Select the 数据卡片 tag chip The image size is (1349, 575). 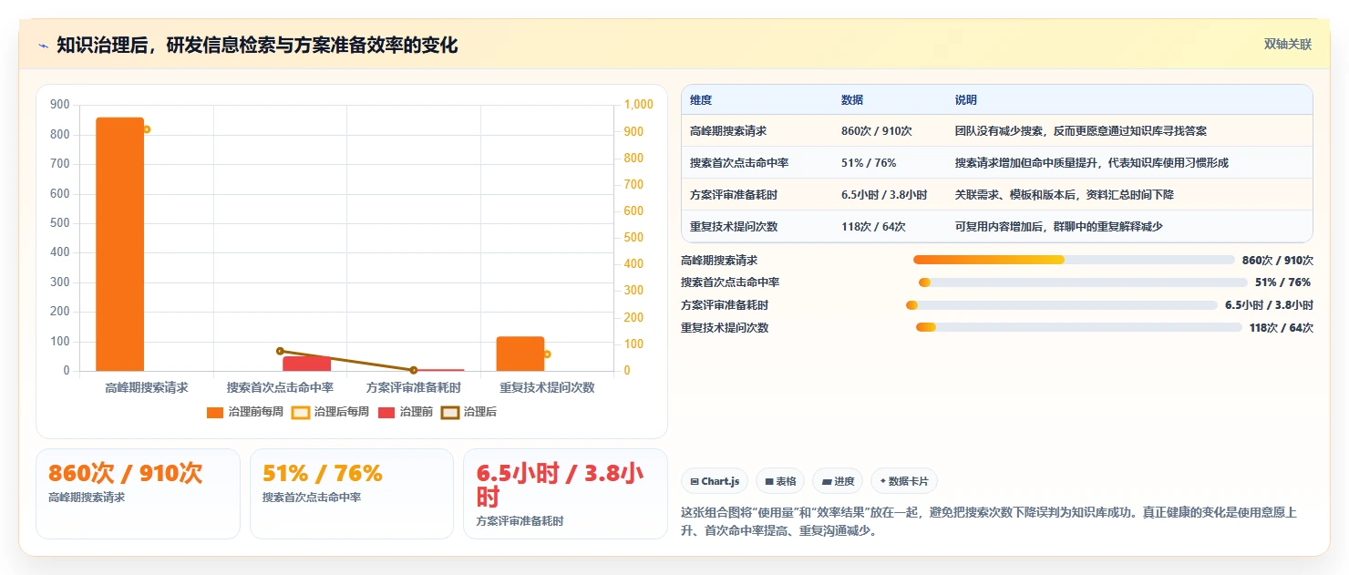903,481
